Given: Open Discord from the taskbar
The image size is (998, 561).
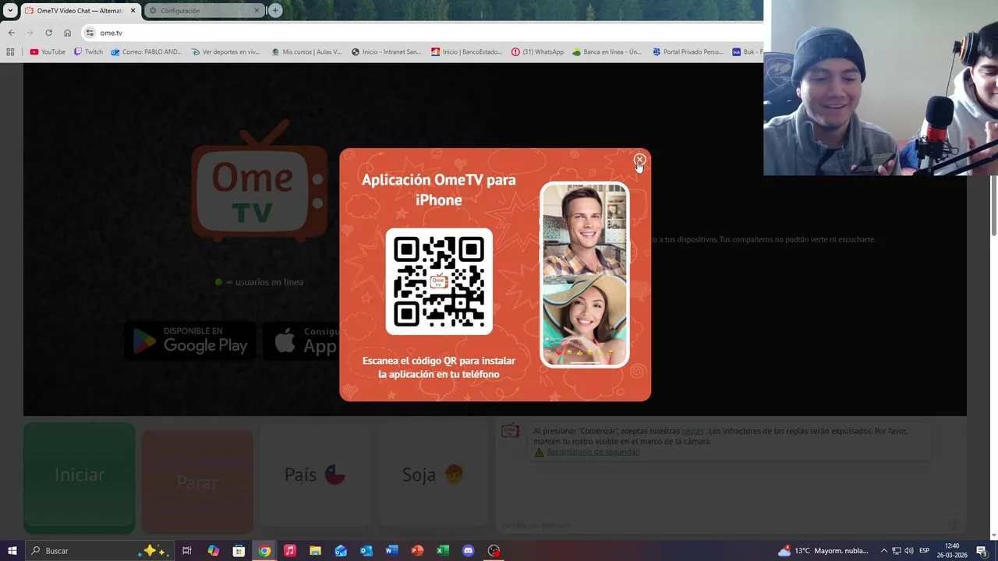Looking at the screenshot, I should (468, 551).
